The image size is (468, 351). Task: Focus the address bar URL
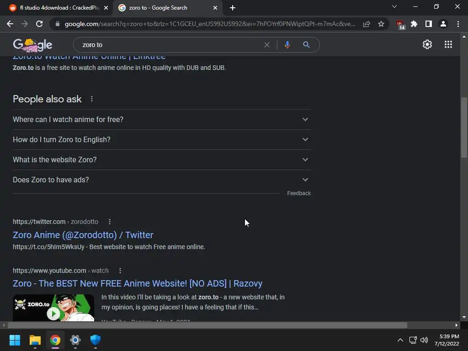[x=209, y=24]
